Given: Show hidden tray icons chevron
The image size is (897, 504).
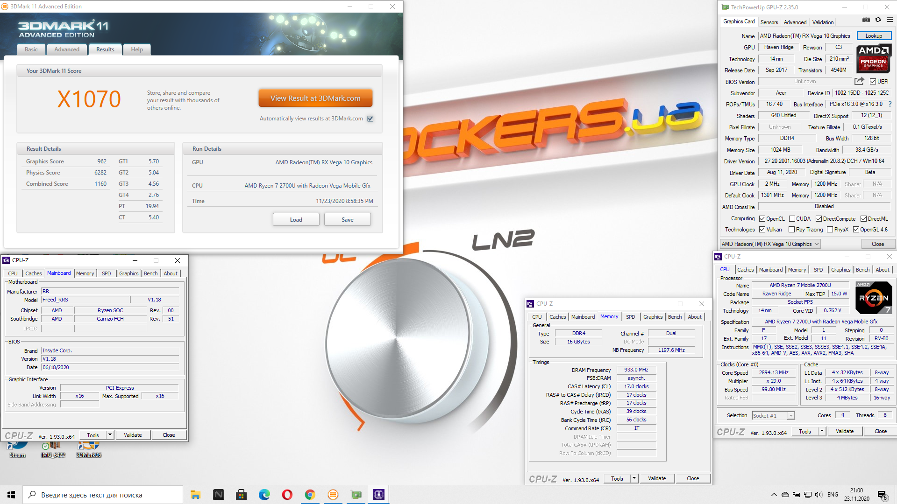Looking at the screenshot, I should click(774, 495).
